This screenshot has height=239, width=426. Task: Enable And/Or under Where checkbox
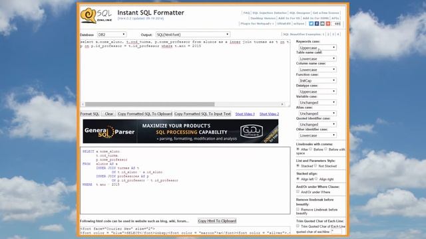(298, 192)
